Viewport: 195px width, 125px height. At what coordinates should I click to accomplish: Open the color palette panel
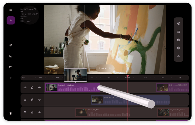(x=178, y=48)
